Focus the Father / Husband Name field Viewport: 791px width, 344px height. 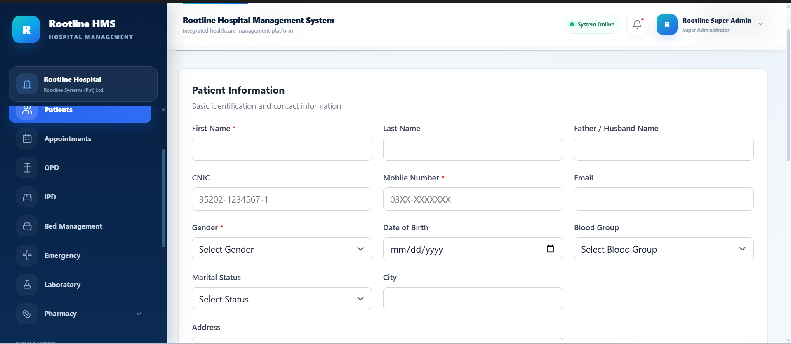point(664,149)
